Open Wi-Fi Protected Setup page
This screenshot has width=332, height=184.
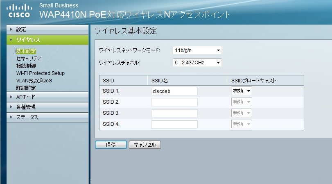click(41, 73)
